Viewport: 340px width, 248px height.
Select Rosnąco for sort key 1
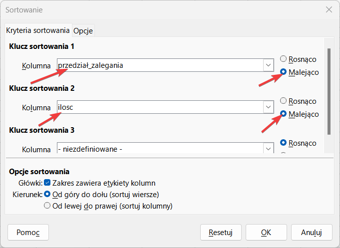pyautogui.click(x=284, y=59)
